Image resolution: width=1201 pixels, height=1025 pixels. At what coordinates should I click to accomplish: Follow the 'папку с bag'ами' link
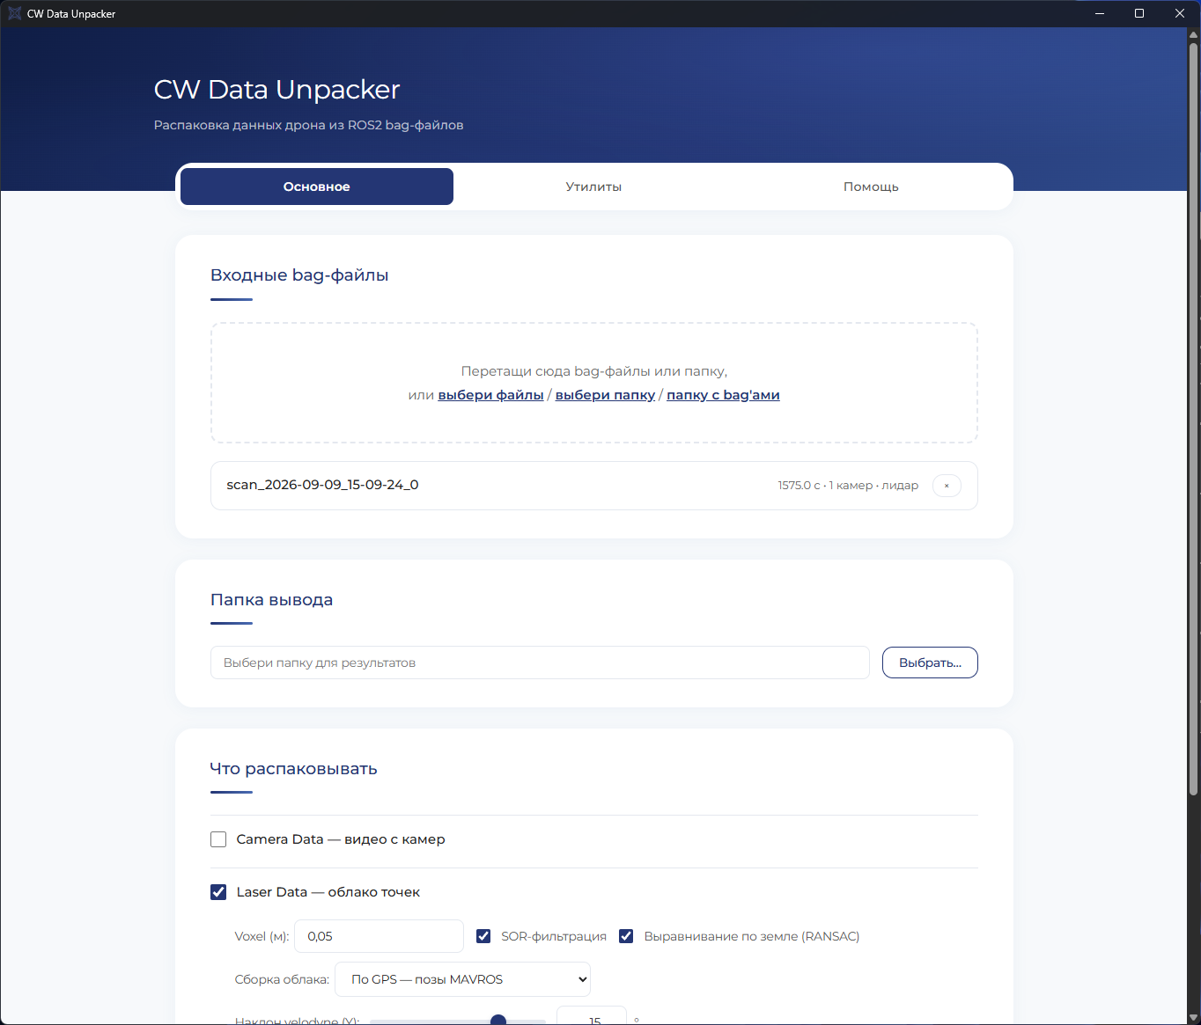click(x=723, y=395)
